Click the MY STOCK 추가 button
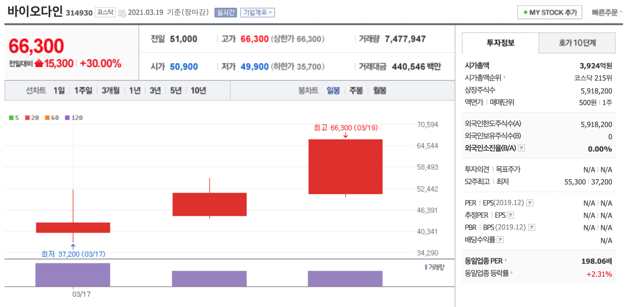Image resolution: width=628 pixels, height=307 pixels. 549,13
